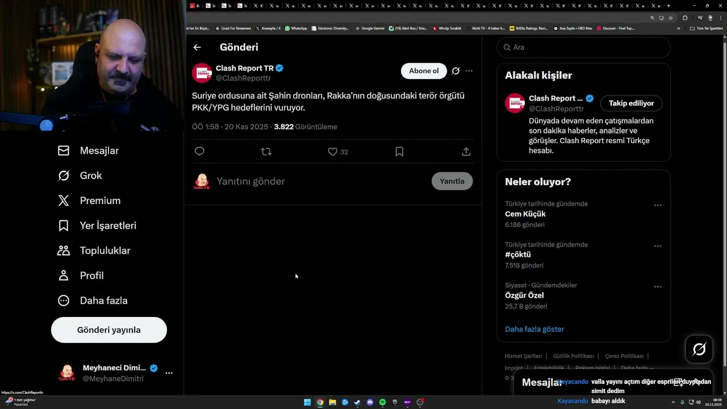Screen dimensions: 727x409
Task: Open the WhatsApp bookmark
Action: point(296,28)
